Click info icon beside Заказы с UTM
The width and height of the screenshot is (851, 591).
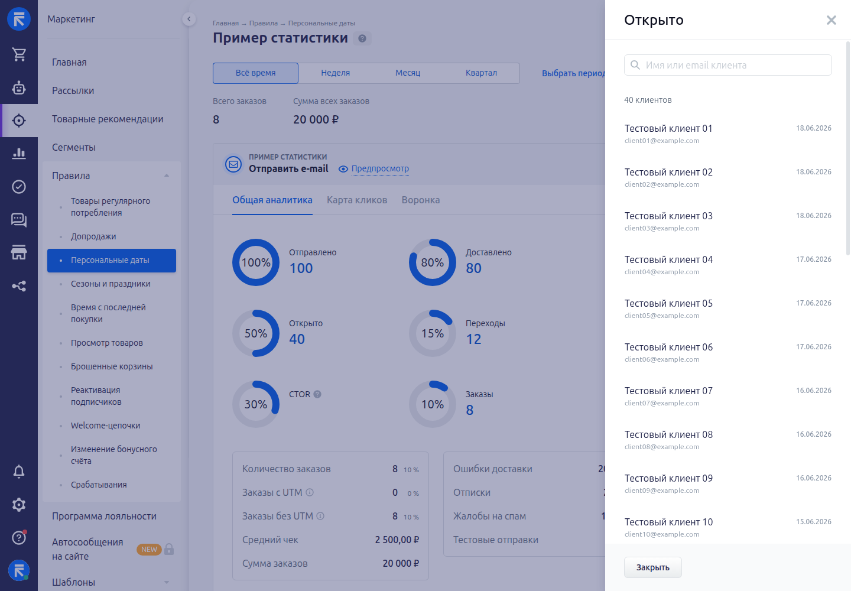310,492
